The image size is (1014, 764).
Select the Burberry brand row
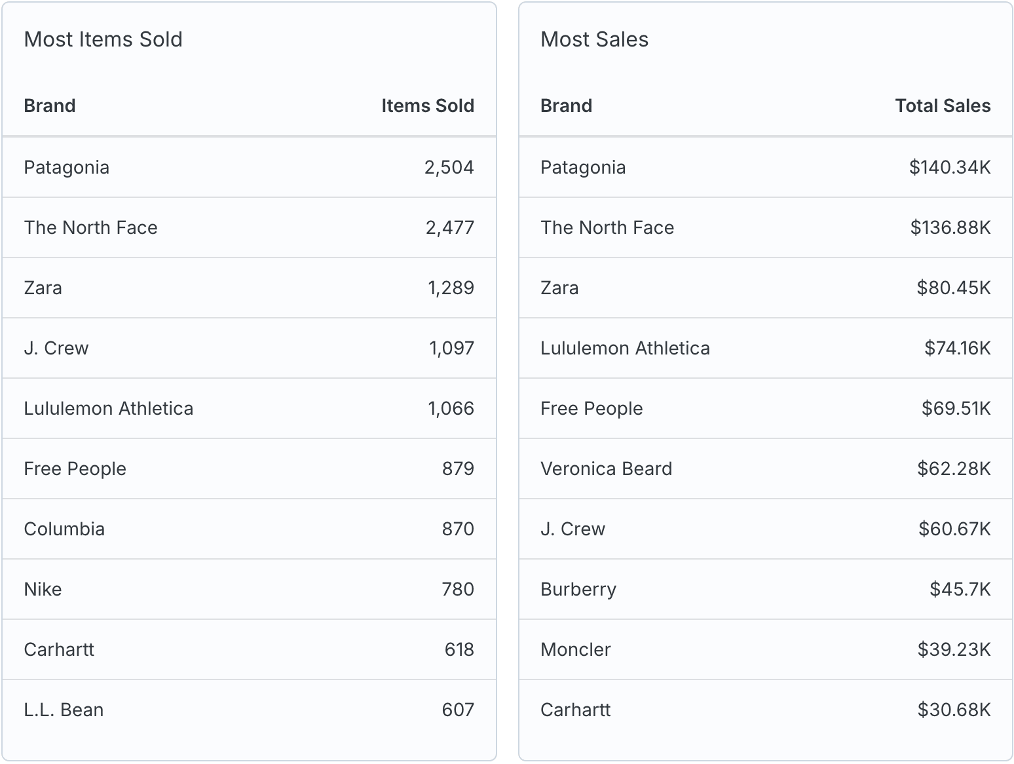(766, 589)
